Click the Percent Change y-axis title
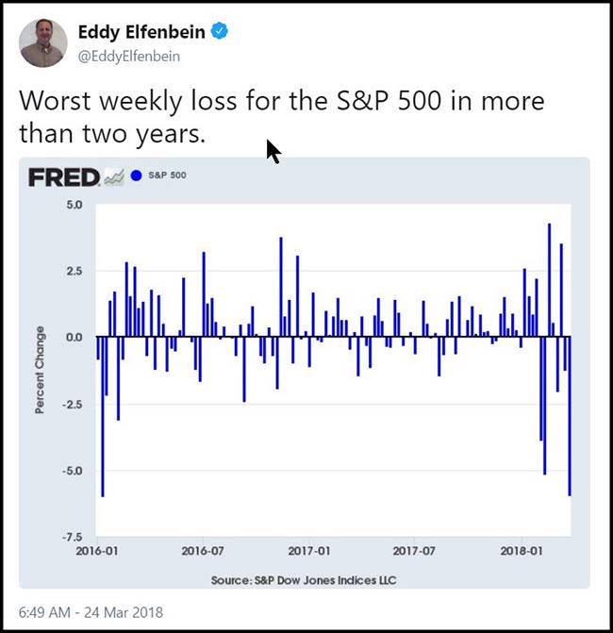This screenshot has height=633, width=613. 40,370
